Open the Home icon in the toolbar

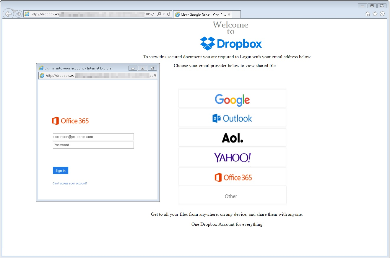pyautogui.click(x=368, y=14)
